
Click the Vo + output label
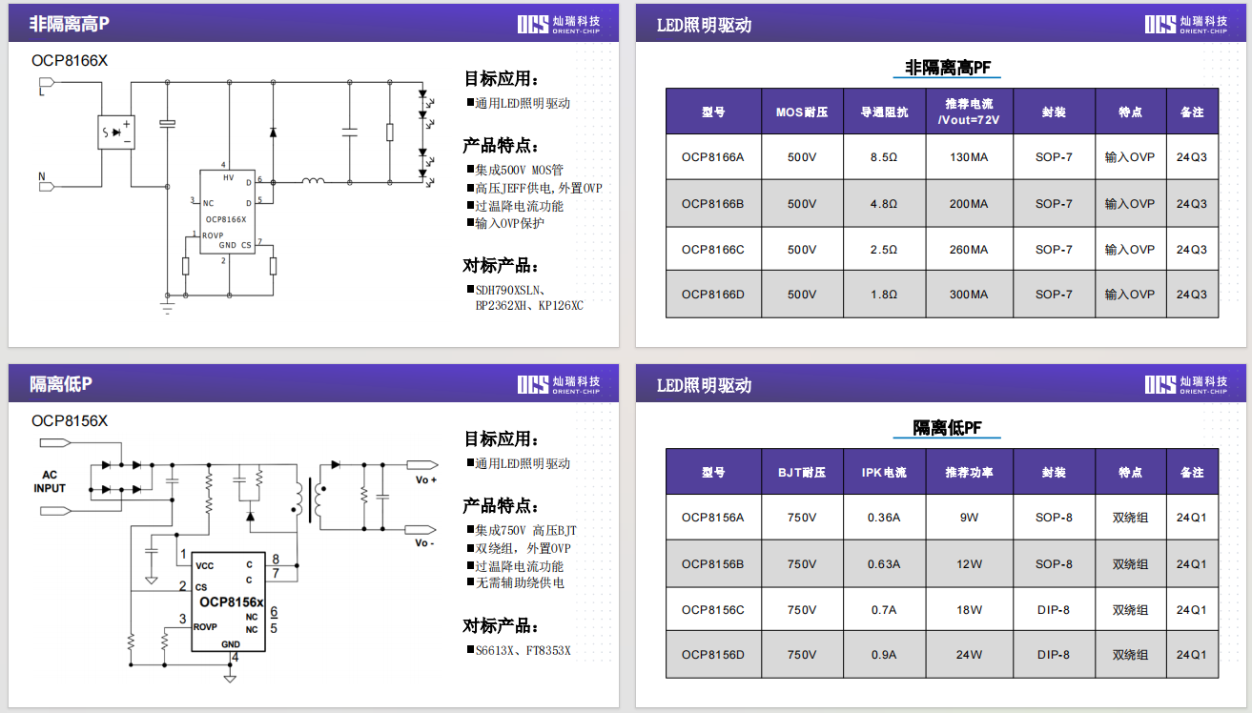pyautogui.click(x=426, y=479)
